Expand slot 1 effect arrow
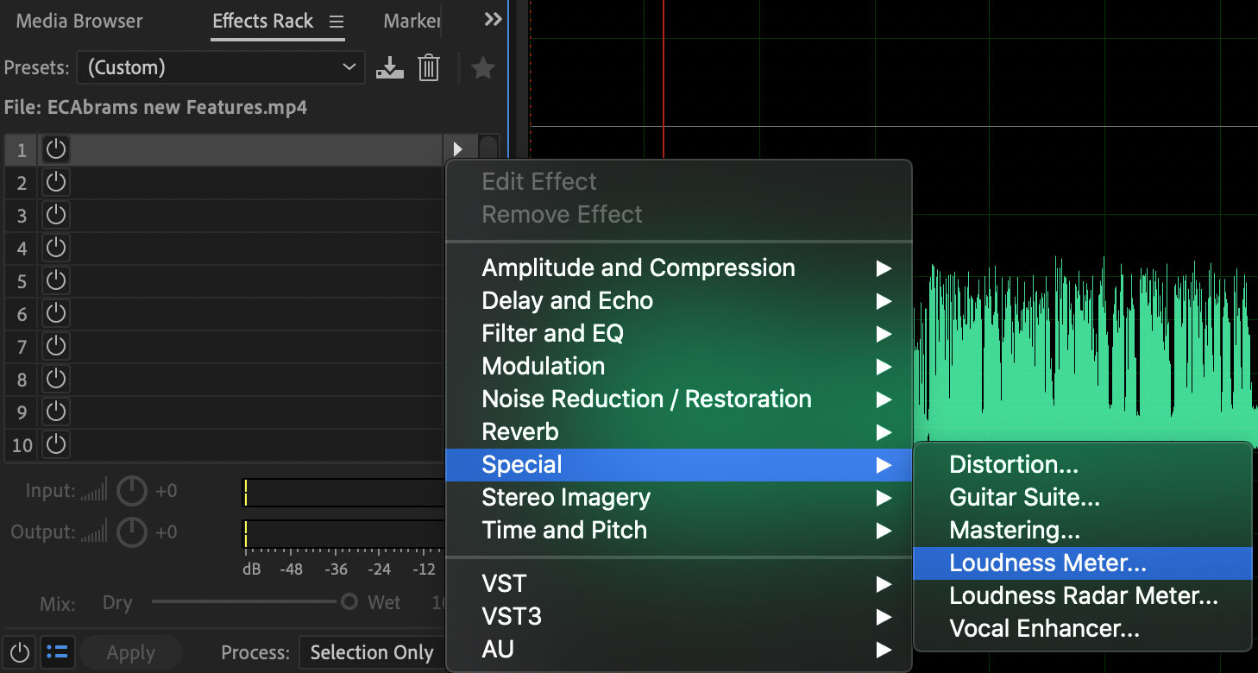This screenshot has width=1258, height=673. 457,149
